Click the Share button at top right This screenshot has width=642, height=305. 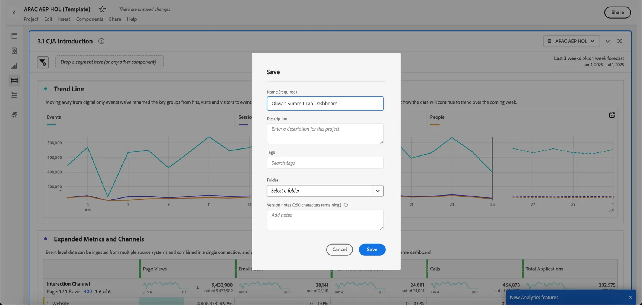[617, 12]
